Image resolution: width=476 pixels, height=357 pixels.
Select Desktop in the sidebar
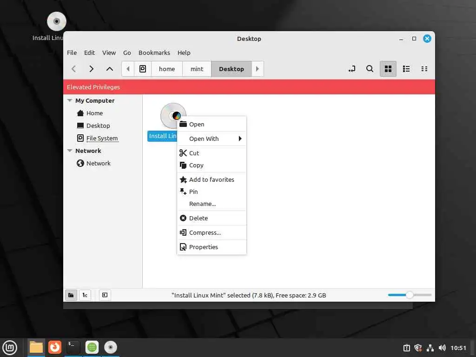point(98,126)
